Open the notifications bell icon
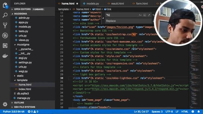Image resolution: width=203 pixels, height=114 pixels. pos(199,111)
